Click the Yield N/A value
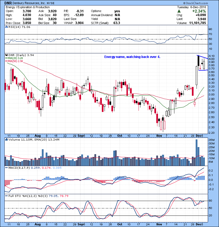 point(117,19)
